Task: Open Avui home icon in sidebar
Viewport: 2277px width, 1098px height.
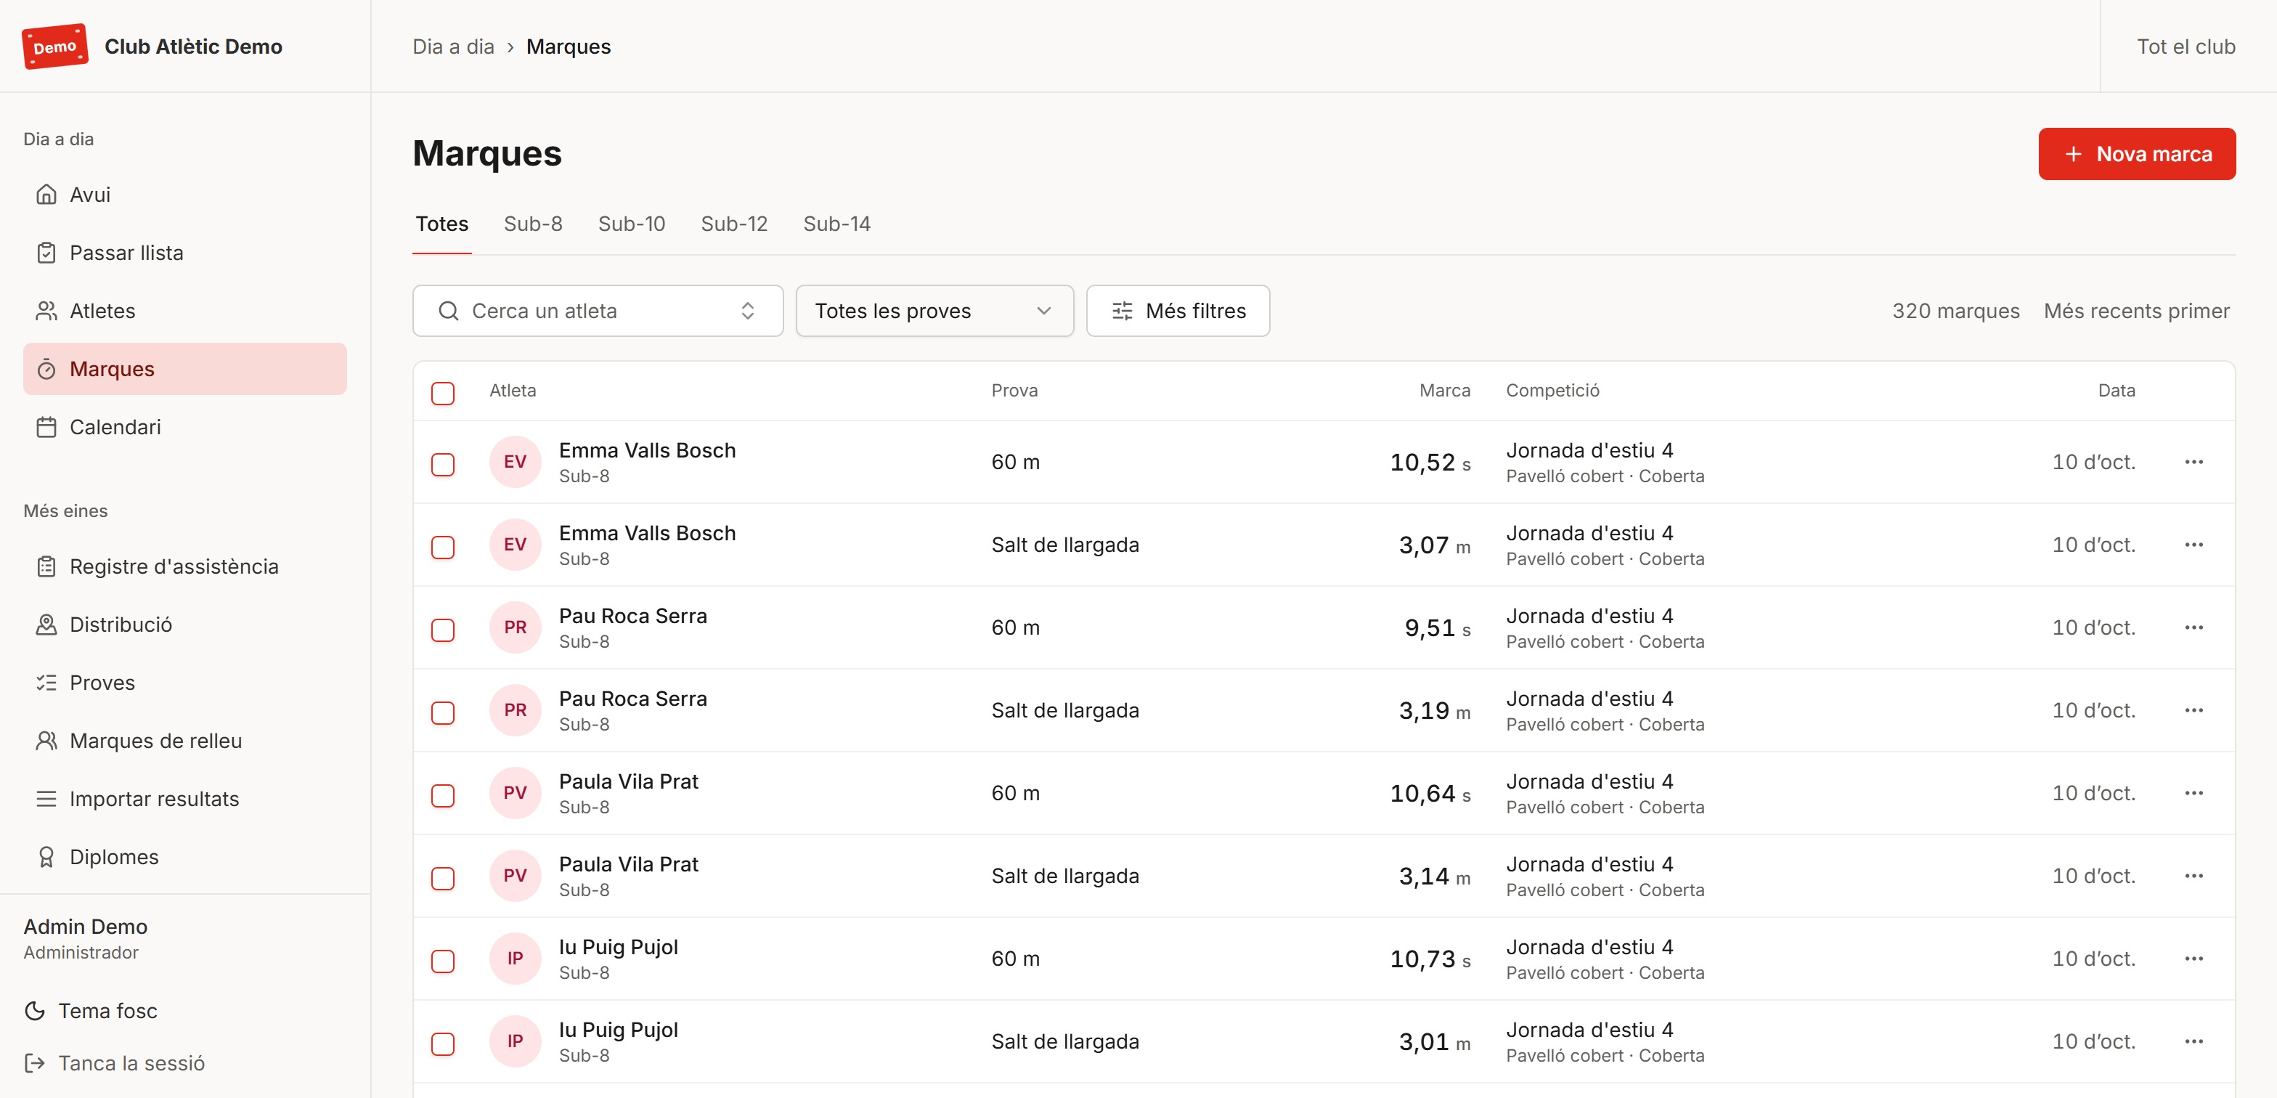Action: pyautogui.click(x=46, y=195)
